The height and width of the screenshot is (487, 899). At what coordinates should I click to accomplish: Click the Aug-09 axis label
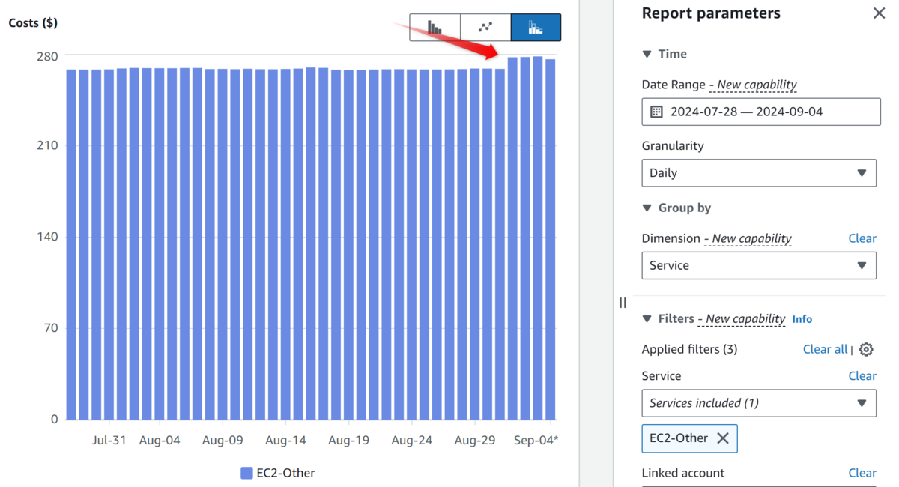pos(223,440)
